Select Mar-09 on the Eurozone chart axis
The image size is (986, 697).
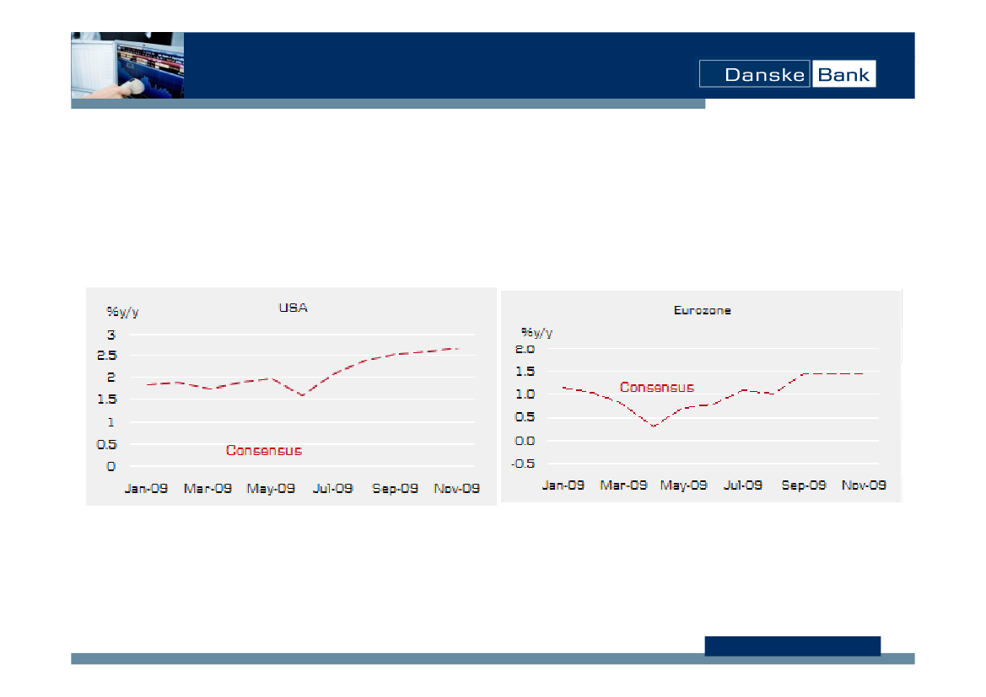[623, 485]
